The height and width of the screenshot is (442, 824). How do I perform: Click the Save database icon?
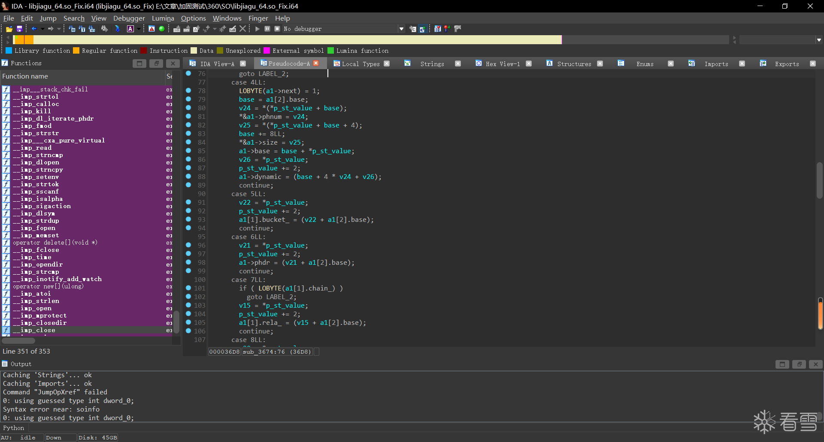19,29
